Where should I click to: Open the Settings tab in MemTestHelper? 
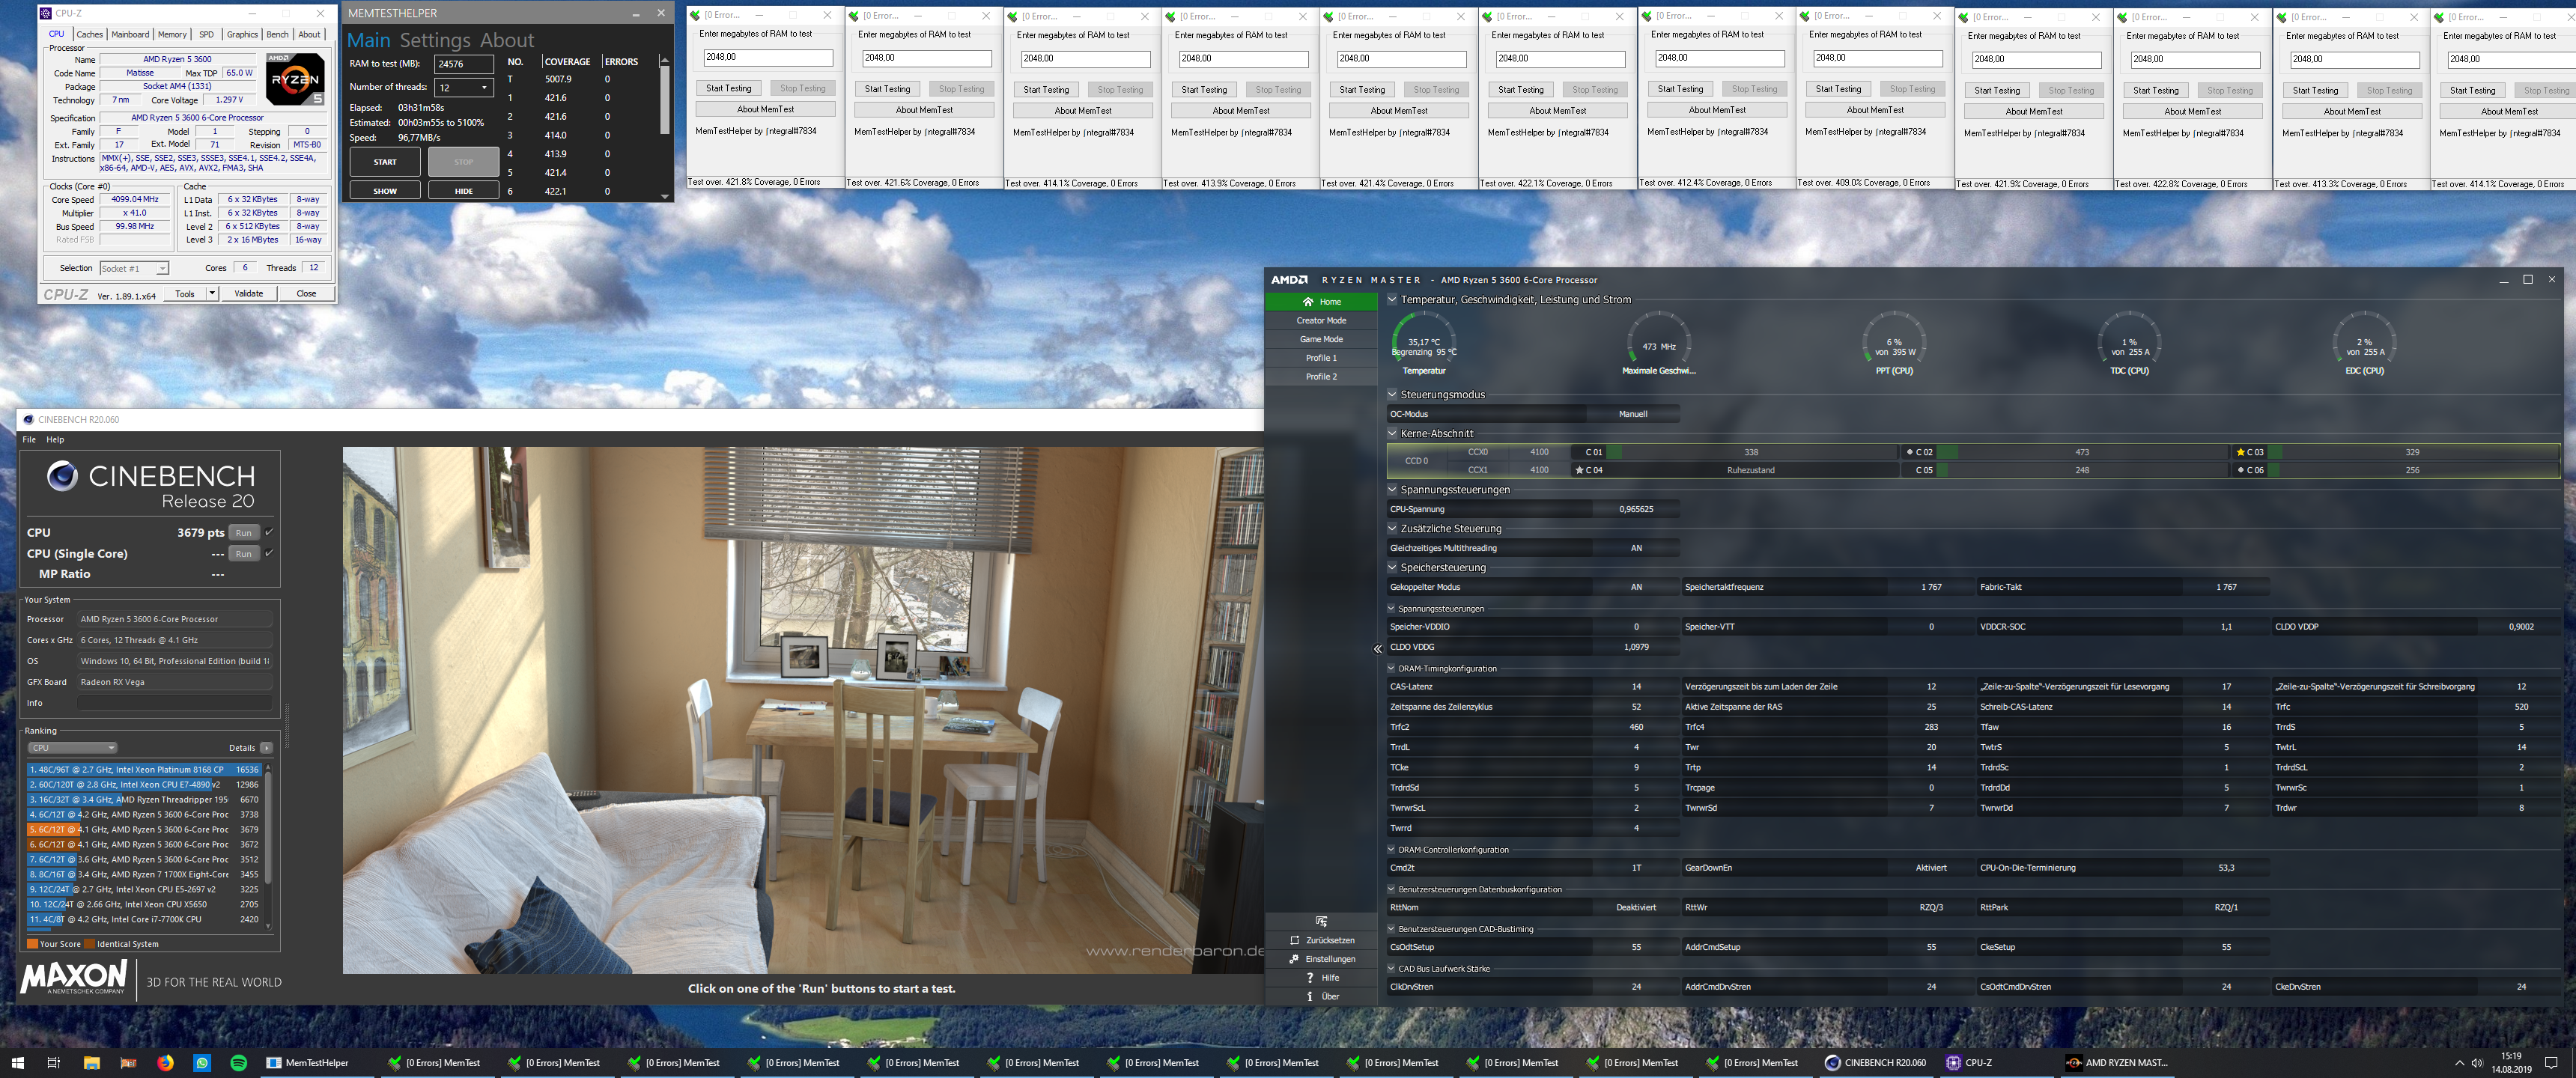click(434, 41)
